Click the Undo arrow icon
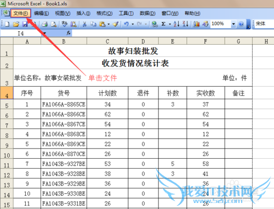This screenshot has width=274, height=209. click(127, 24)
